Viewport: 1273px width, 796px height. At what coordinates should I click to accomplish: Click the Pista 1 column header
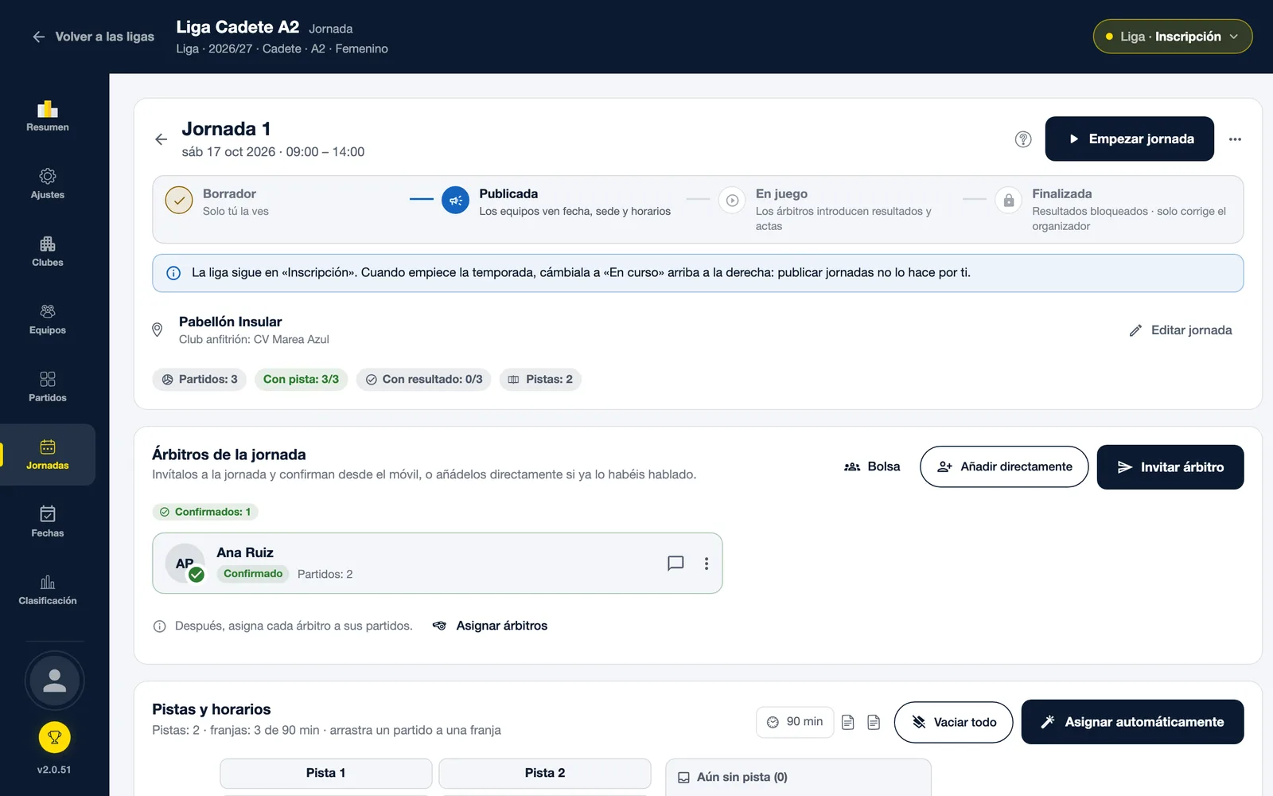(326, 773)
